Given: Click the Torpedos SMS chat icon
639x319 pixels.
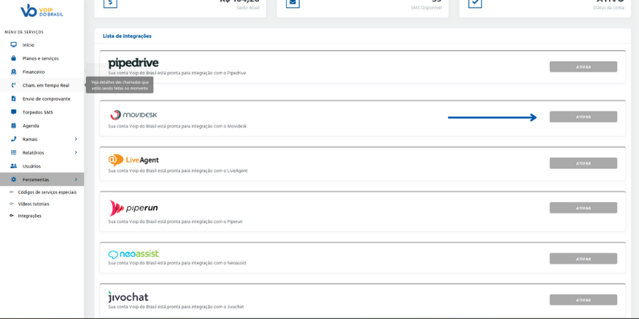Looking at the screenshot, I should (x=13, y=112).
